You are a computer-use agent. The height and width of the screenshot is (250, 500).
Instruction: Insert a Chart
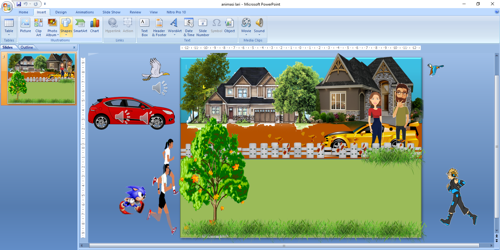94,25
